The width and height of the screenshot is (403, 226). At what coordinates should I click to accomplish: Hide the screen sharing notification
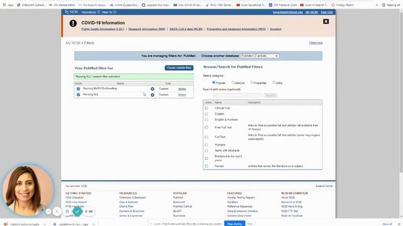[x=250, y=224]
